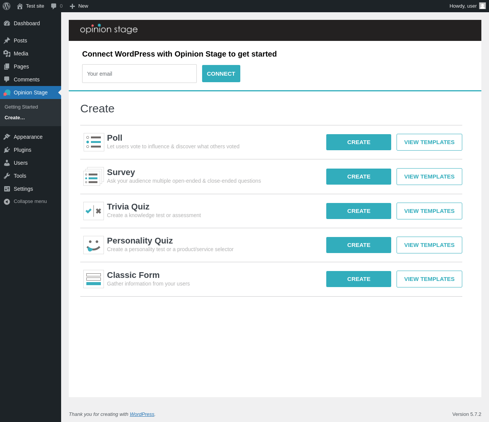Click the Poll list icon
The height and width of the screenshot is (422, 489).
pos(94,142)
